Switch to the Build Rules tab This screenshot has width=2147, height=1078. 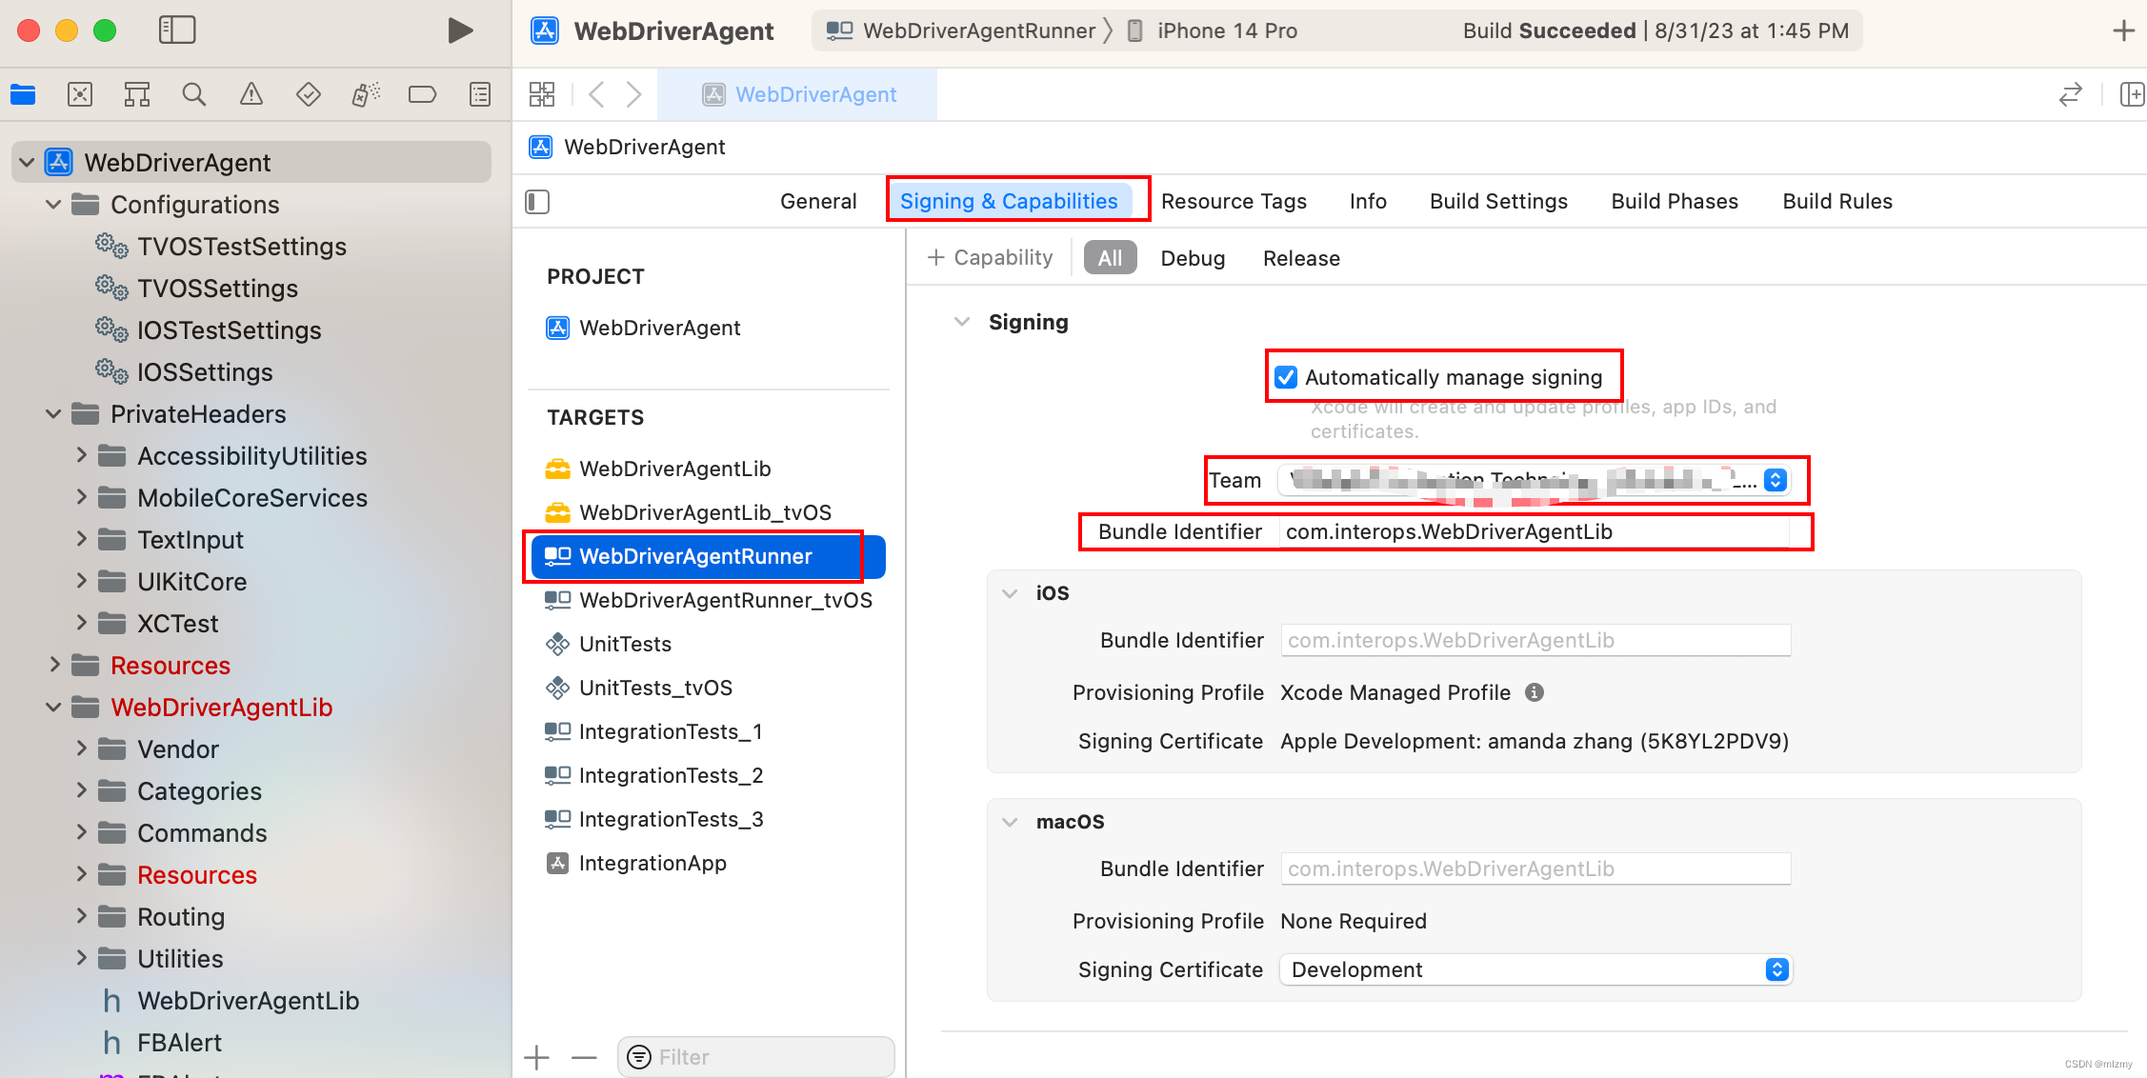point(1837,201)
